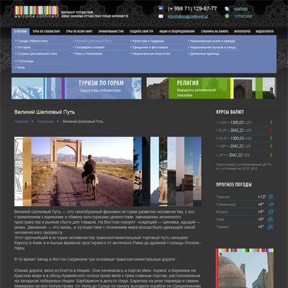Click the red down arrow beside EUR rate
288x288 pixels.
point(271,130)
